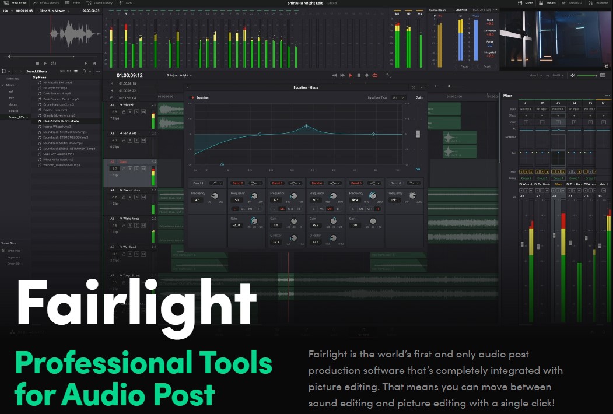This screenshot has width=613, height=414.
Task: Toggle loop in the preview player
Action: tap(54, 64)
